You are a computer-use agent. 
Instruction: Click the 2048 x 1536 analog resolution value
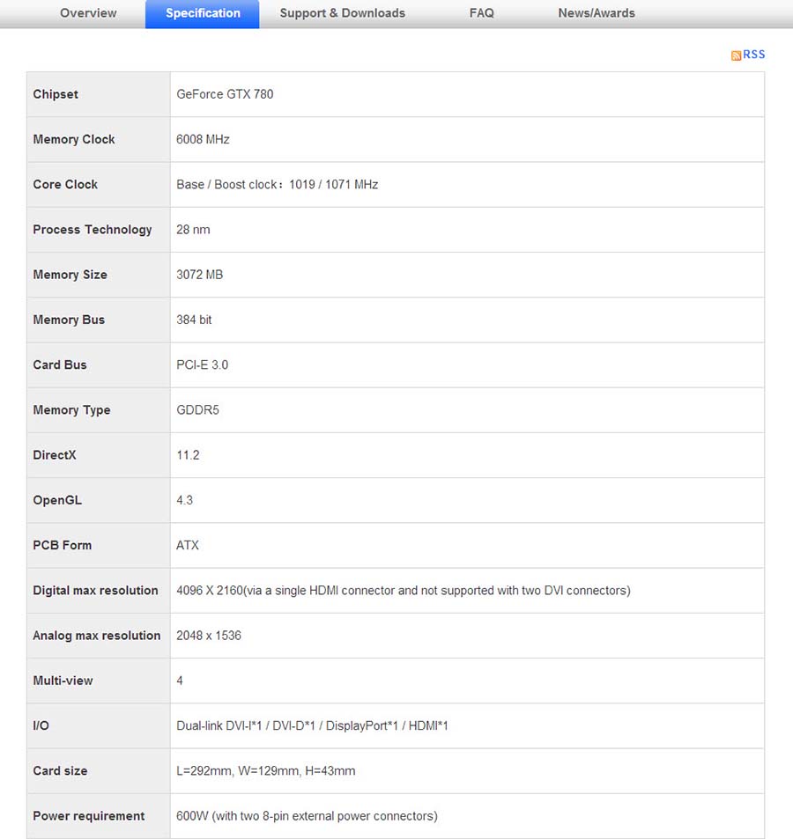(209, 636)
